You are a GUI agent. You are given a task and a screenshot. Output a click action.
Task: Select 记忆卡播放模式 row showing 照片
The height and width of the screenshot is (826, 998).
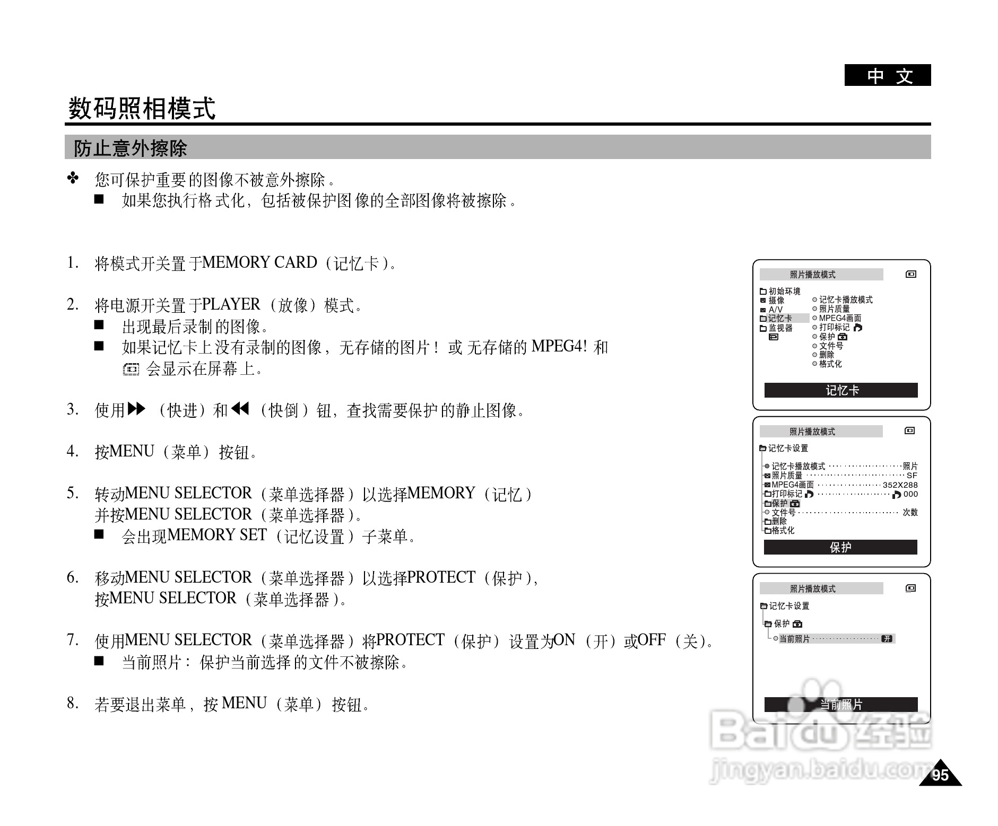pos(840,466)
